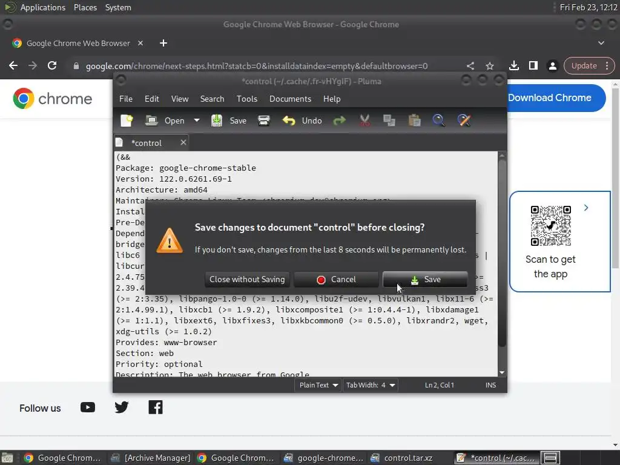Click the Twitter follow icon
Image resolution: width=620 pixels, height=465 pixels.
[x=121, y=407]
